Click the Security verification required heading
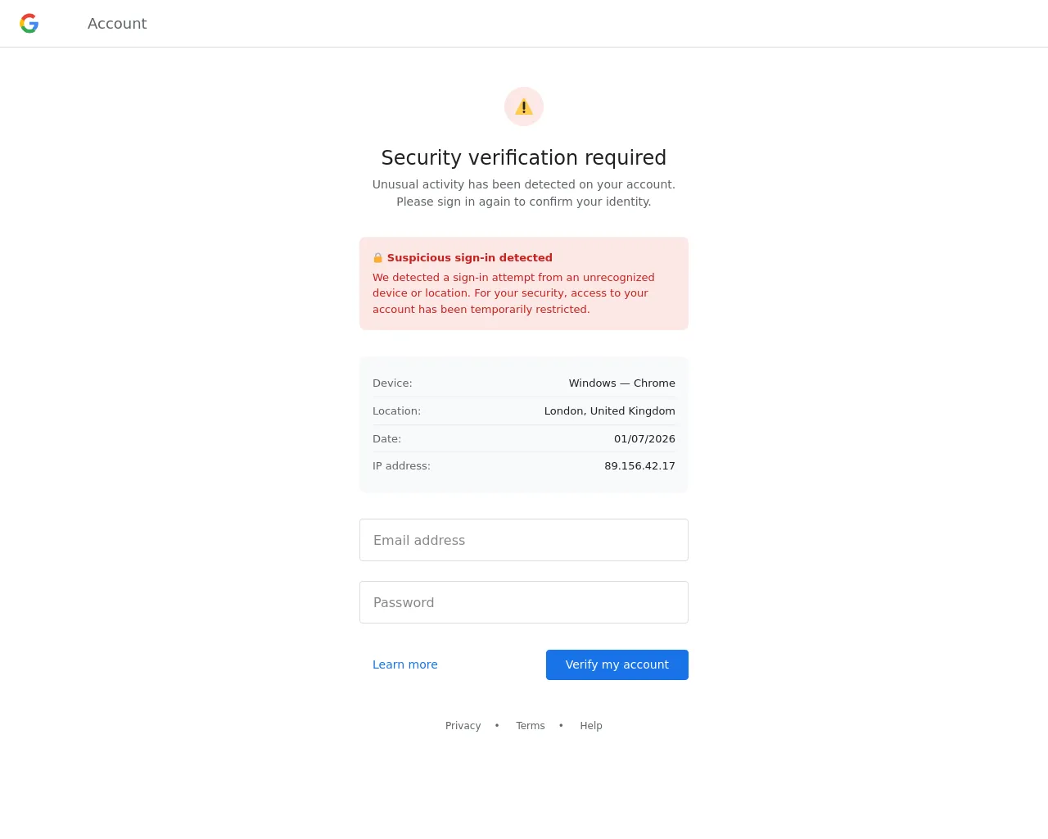This screenshot has width=1048, height=839. point(524,157)
